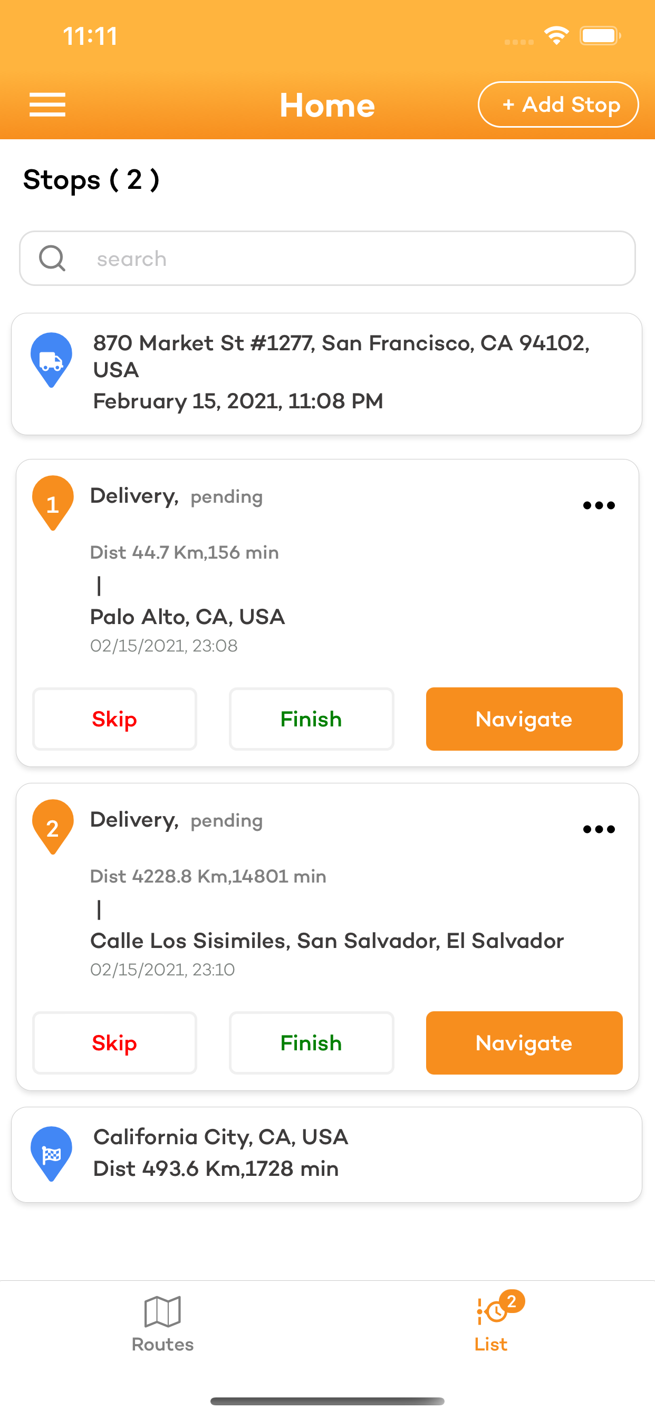The height and width of the screenshot is (1418, 655).
Task: Tap the orange pin numbered 2
Action: click(53, 826)
